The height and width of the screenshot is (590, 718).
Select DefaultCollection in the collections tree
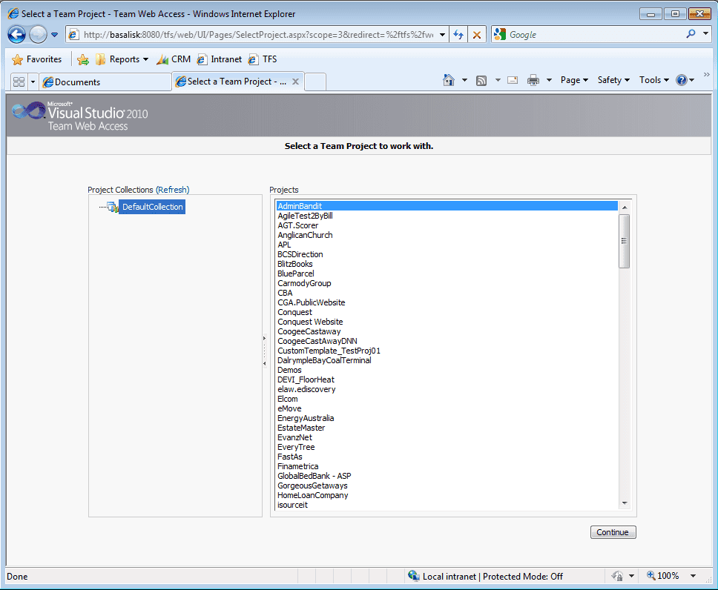(152, 207)
